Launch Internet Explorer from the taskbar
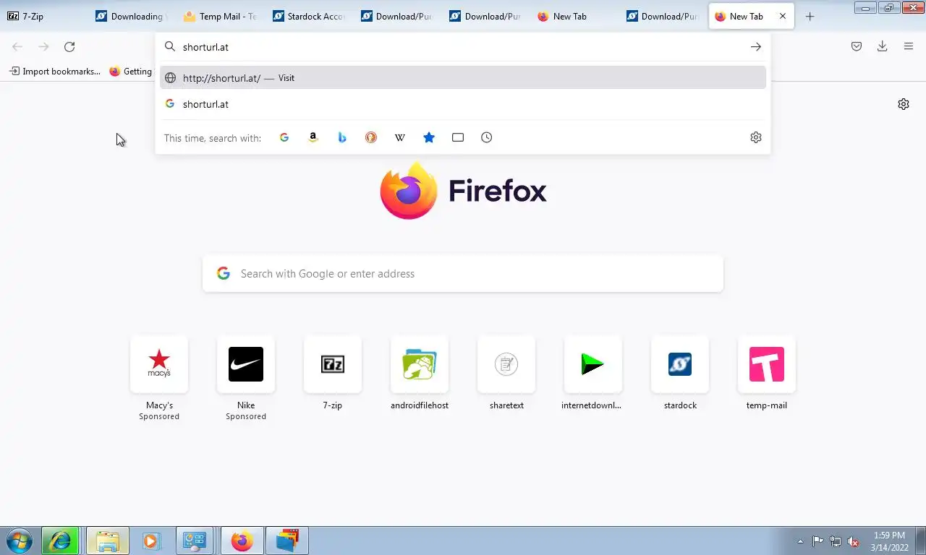This screenshot has width=926, height=555. coord(60,541)
